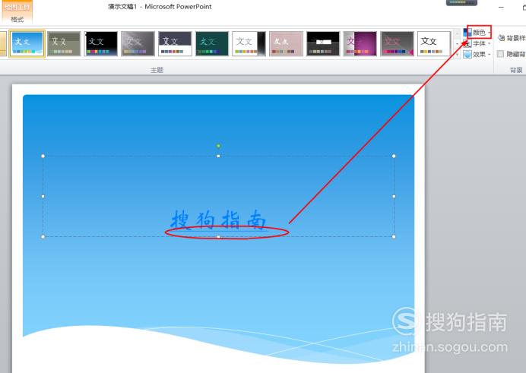This screenshot has height=373, width=526.
Task: Switch to the 格式 drawing tools tab
Action: point(17,20)
